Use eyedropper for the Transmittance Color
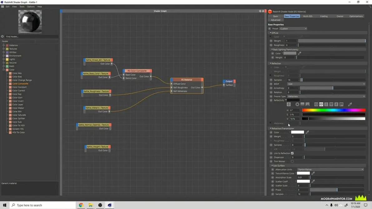 coord(313,173)
